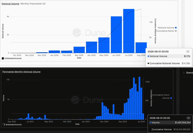Click the "50b" right axis tick of the dark chart

click(147, 100)
